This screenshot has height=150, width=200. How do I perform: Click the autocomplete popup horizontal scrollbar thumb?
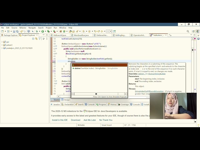click(x=96, y=94)
